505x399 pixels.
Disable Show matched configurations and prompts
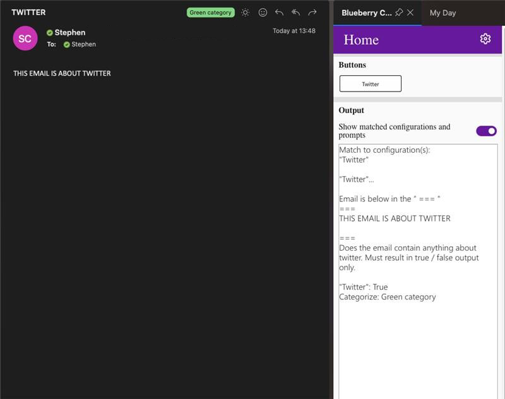pyautogui.click(x=485, y=130)
